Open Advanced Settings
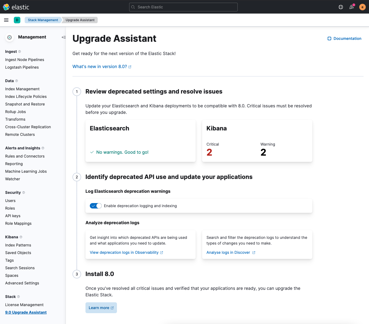This screenshot has width=369, height=324. [22, 283]
